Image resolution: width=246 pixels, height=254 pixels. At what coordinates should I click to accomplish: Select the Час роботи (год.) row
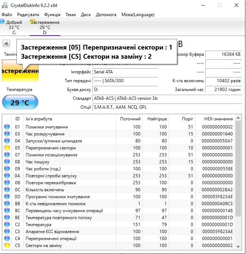point(119,168)
